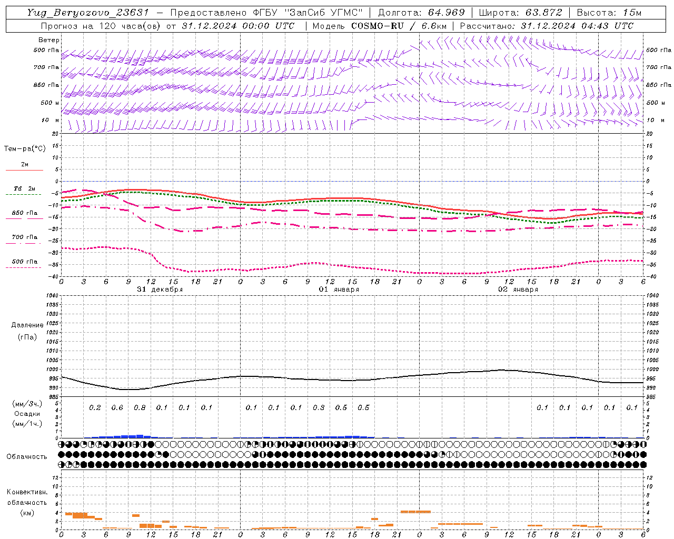Click the date label 02 января
The image size is (674, 539).
click(518, 290)
